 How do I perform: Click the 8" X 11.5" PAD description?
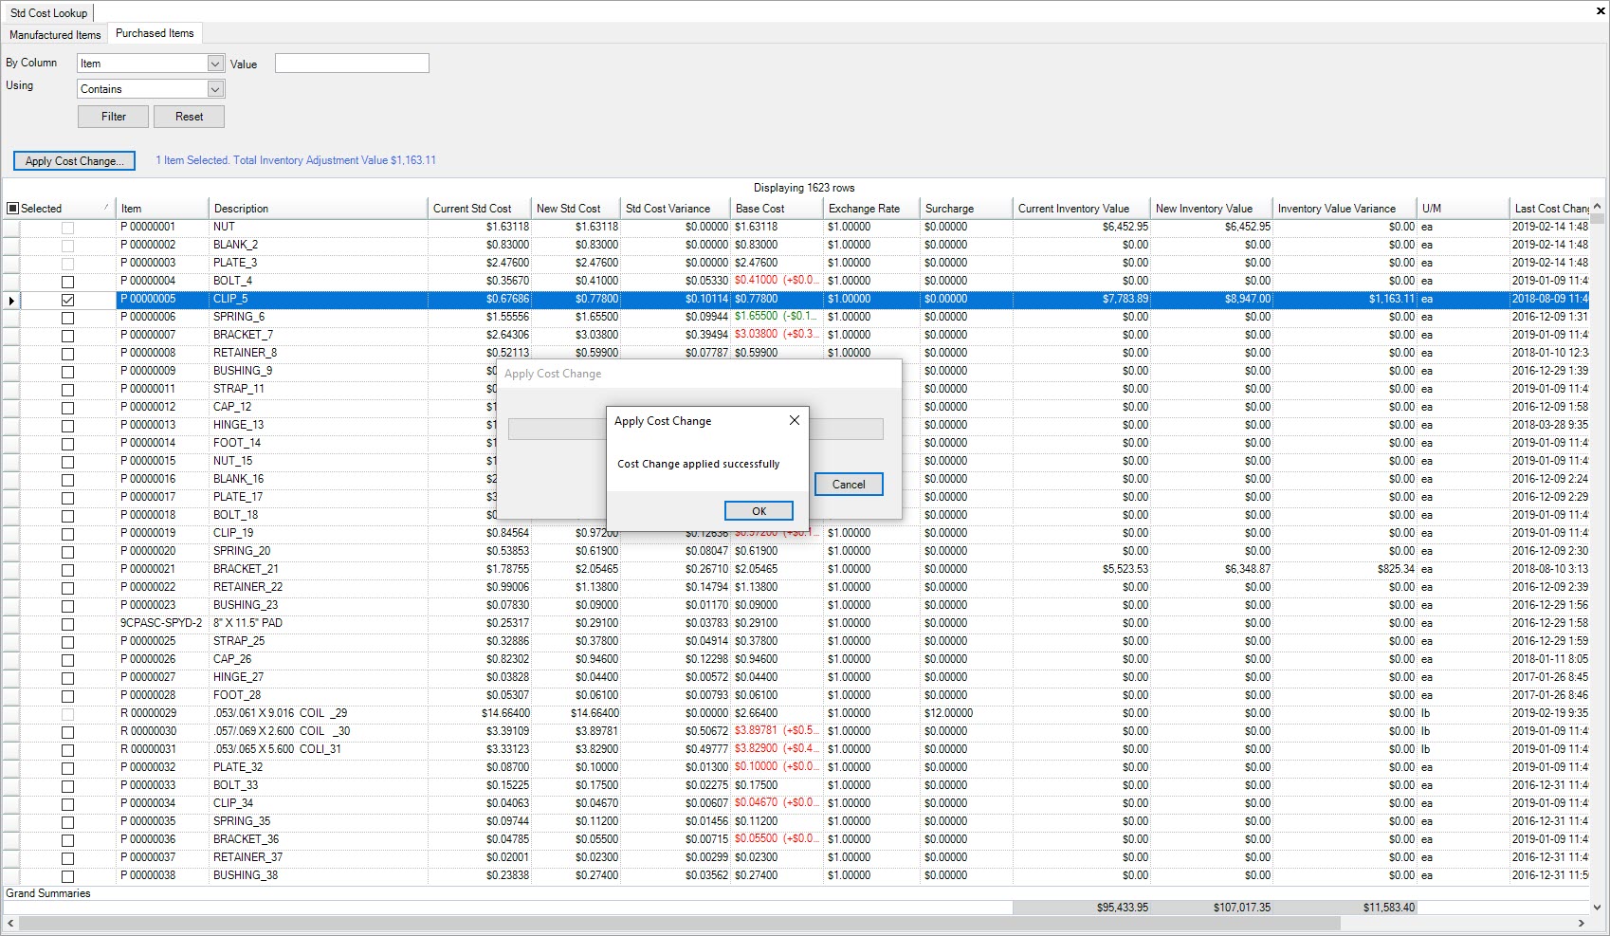tap(318, 624)
